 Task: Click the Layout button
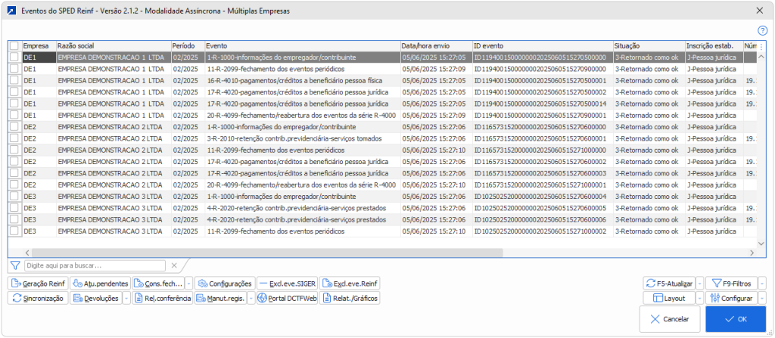click(x=669, y=299)
